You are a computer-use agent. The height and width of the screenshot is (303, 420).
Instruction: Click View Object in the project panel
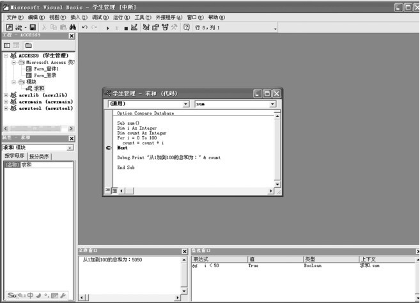tap(17, 45)
